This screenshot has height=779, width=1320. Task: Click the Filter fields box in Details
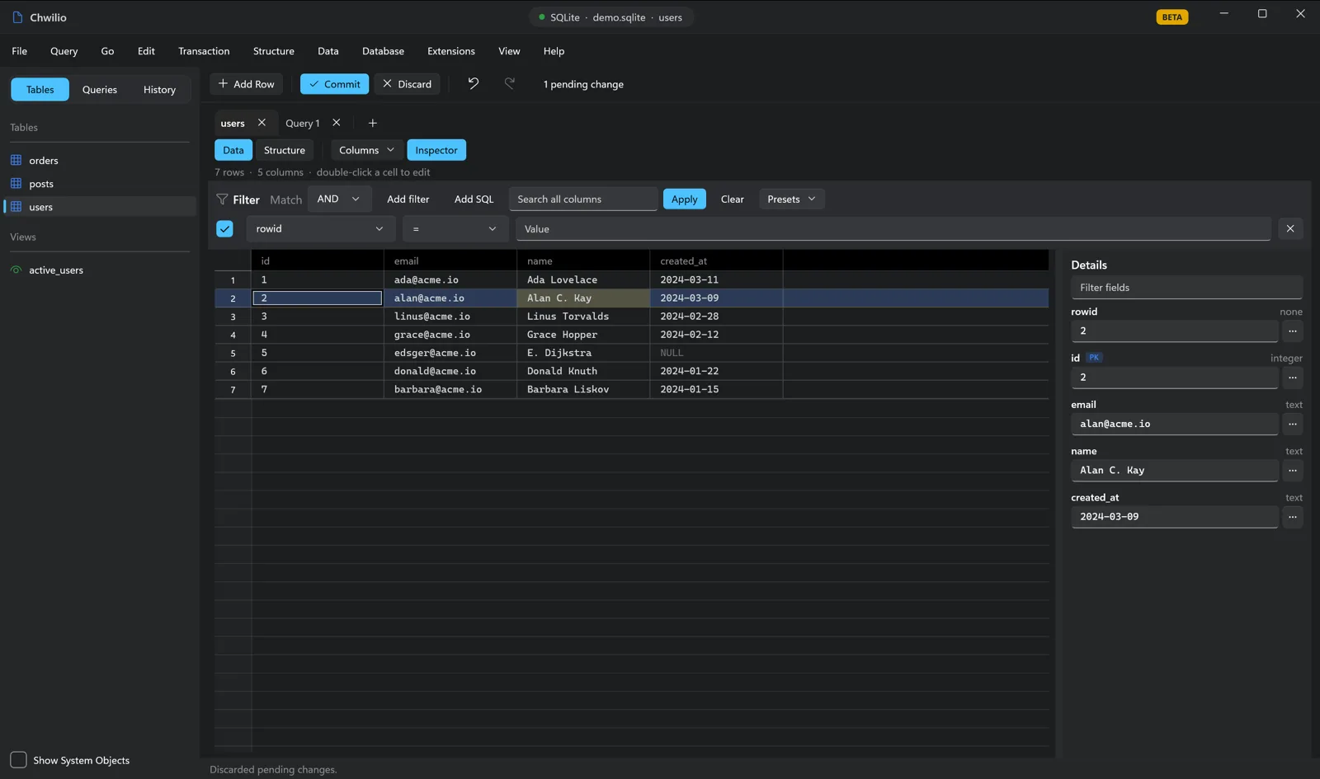tap(1187, 288)
